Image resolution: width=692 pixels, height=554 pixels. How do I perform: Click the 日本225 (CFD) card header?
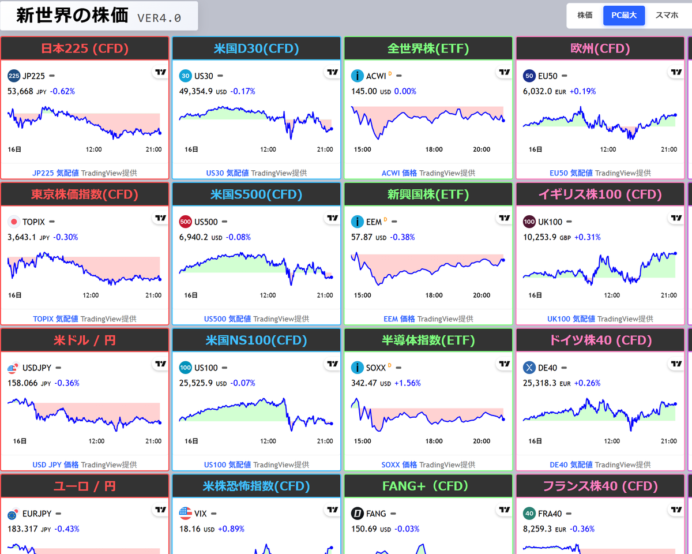[x=85, y=48]
